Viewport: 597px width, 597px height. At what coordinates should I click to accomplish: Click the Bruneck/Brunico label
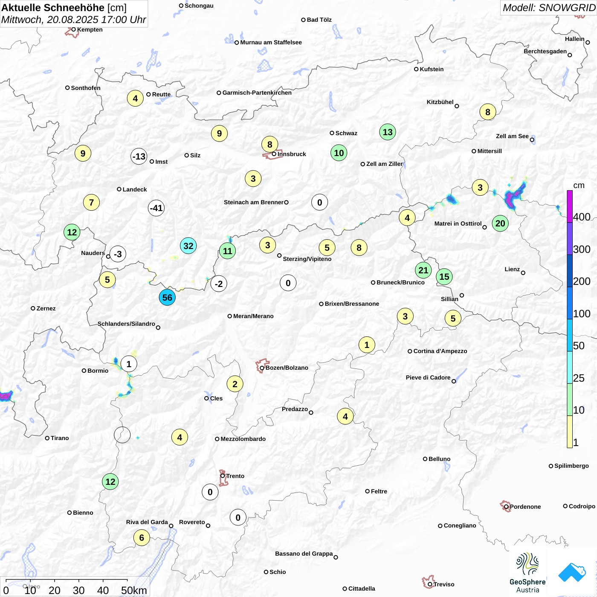point(400,282)
